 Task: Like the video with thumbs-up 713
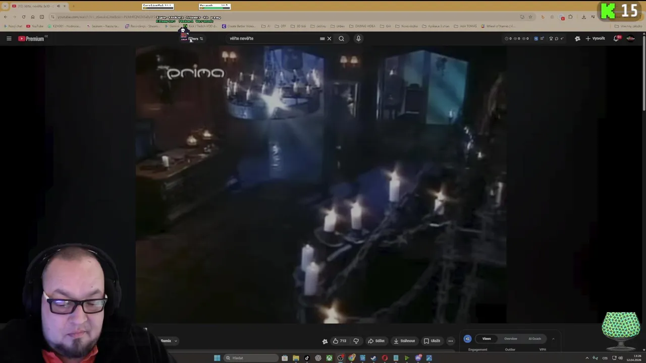click(x=339, y=341)
